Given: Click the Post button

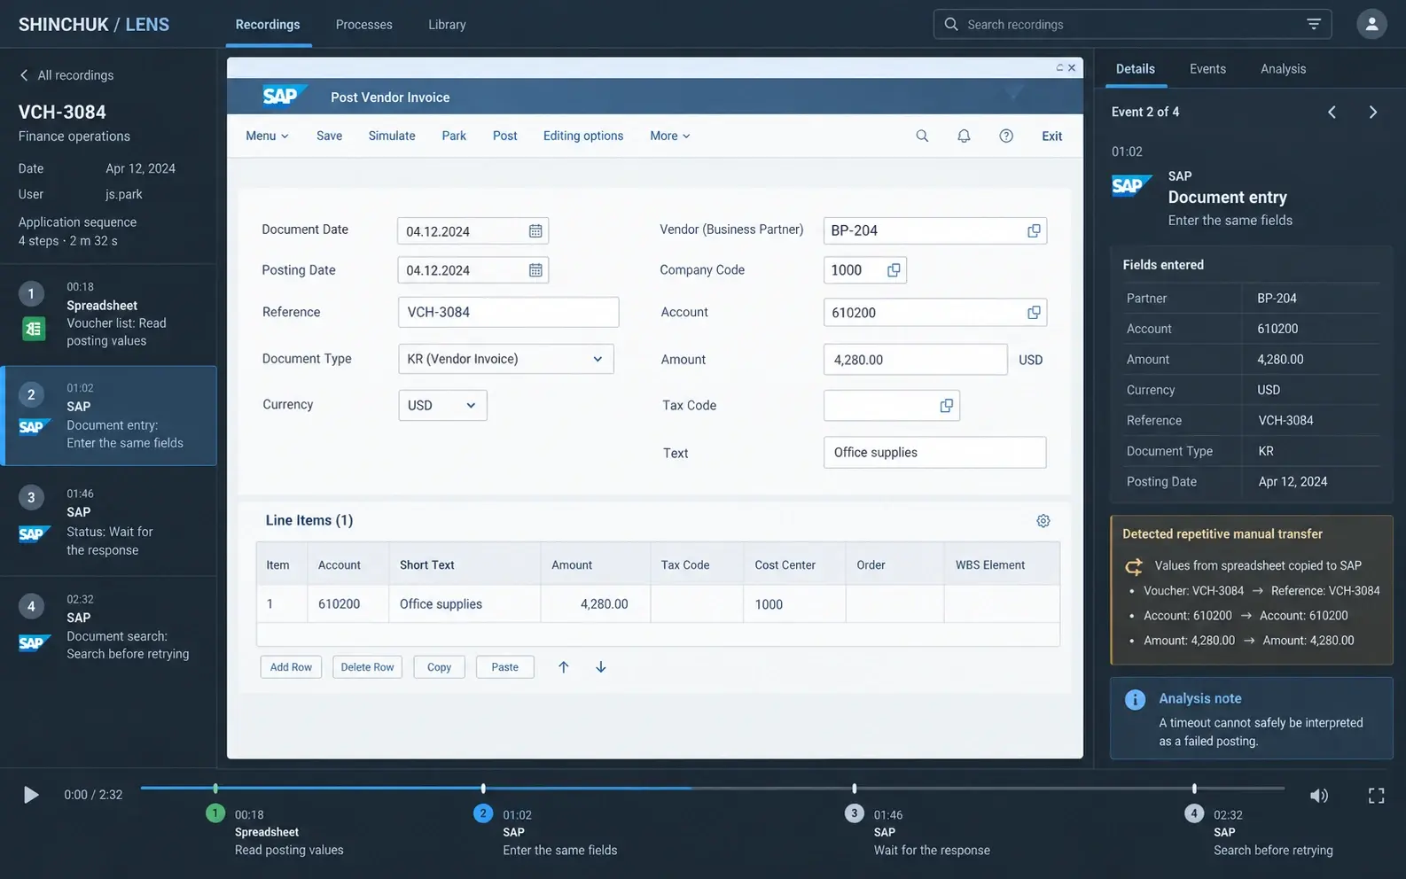Looking at the screenshot, I should 504,136.
